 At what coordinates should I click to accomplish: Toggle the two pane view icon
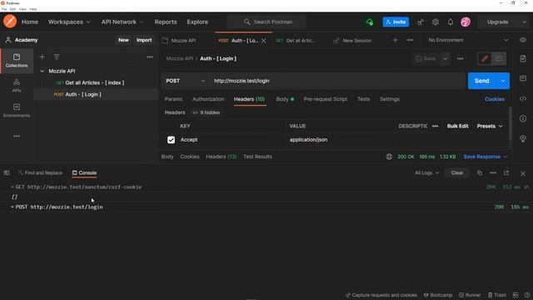pos(516,295)
